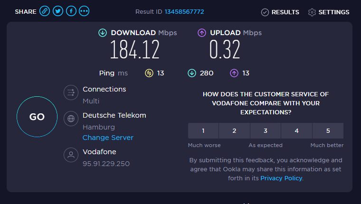This screenshot has height=204, width=361.
Task: Open the Results page
Action: pos(280,12)
